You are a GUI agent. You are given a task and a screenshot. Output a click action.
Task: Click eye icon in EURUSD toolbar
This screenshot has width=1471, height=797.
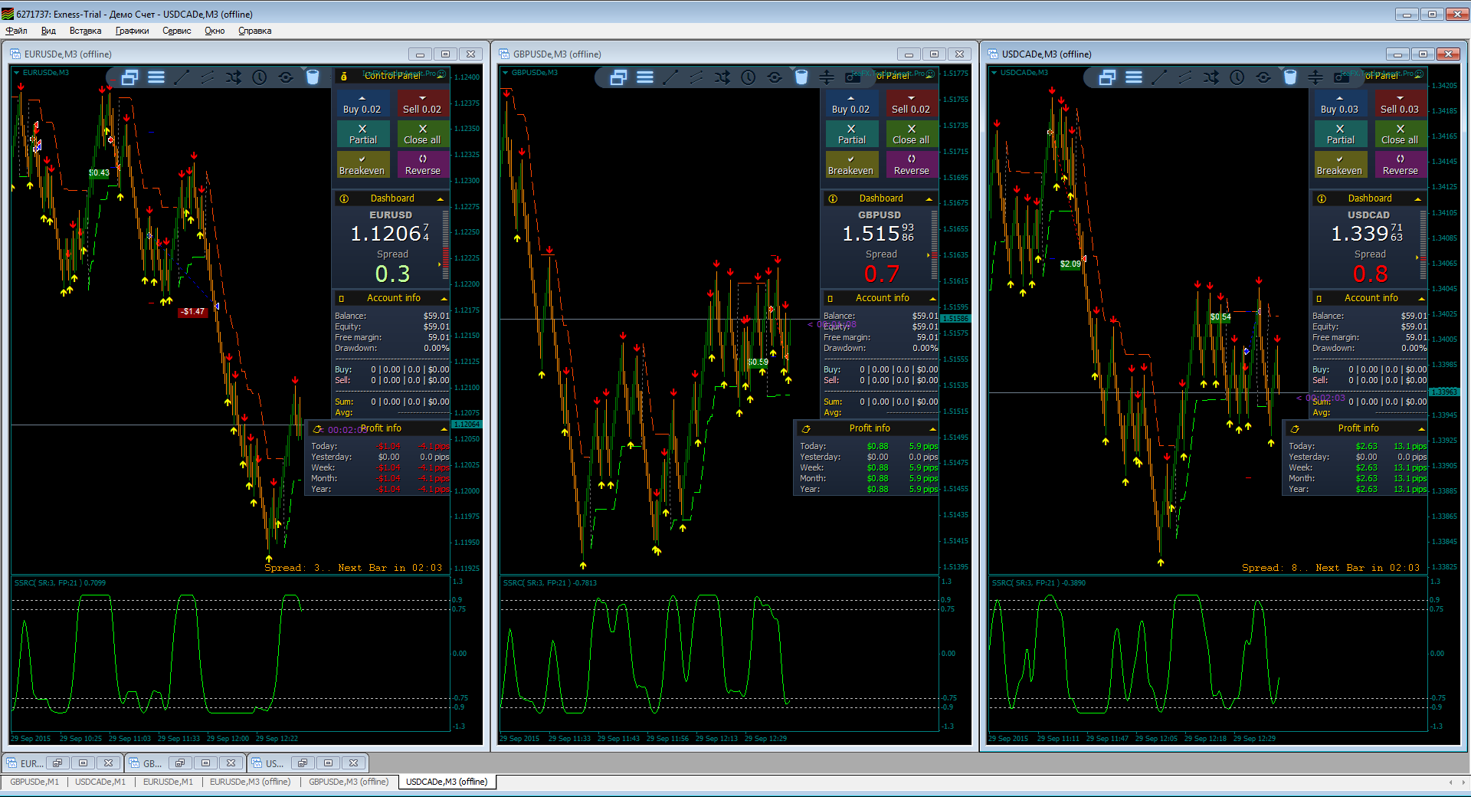(286, 77)
